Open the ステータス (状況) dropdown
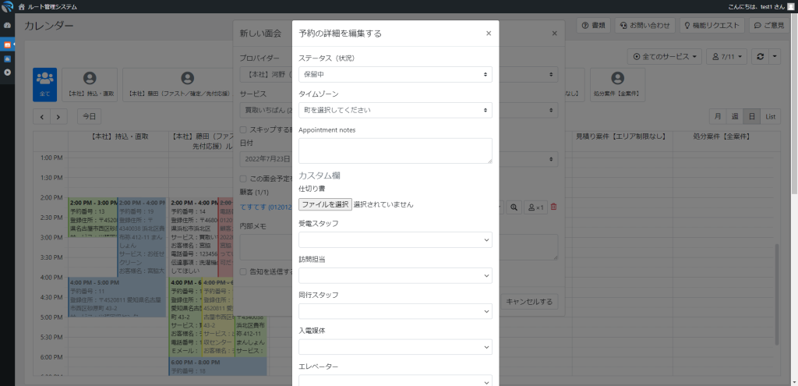The height and width of the screenshot is (386, 798). point(395,74)
